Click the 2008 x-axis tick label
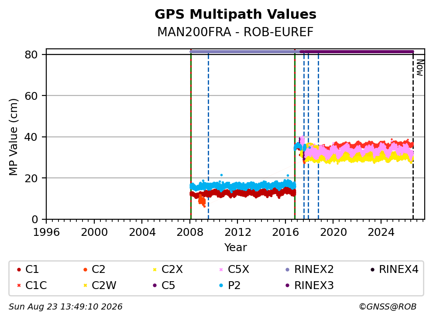The image size is (433, 320). [x=190, y=232]
